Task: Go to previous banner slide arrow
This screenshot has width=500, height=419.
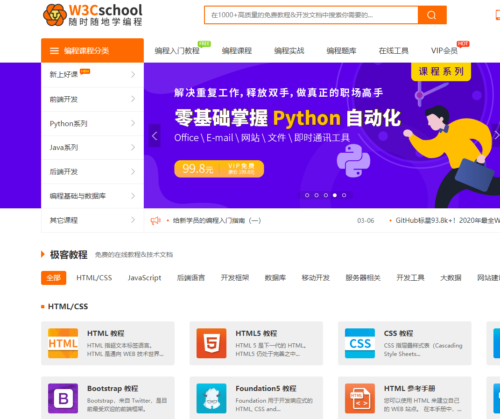Action: (x=155, y=135)
